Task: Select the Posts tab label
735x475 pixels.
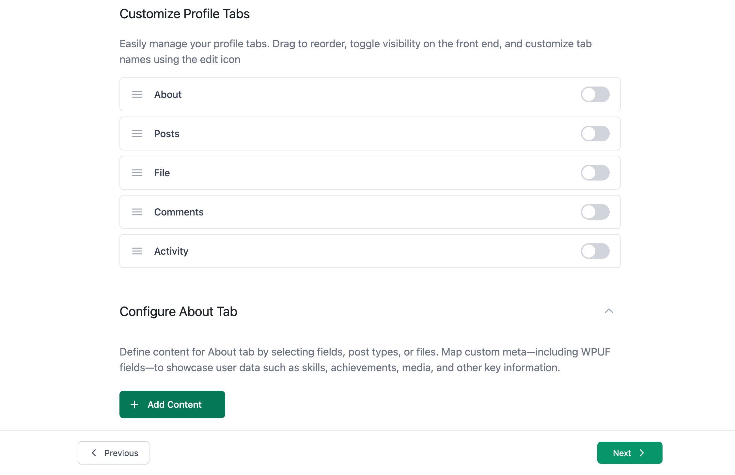Action: 167,134
